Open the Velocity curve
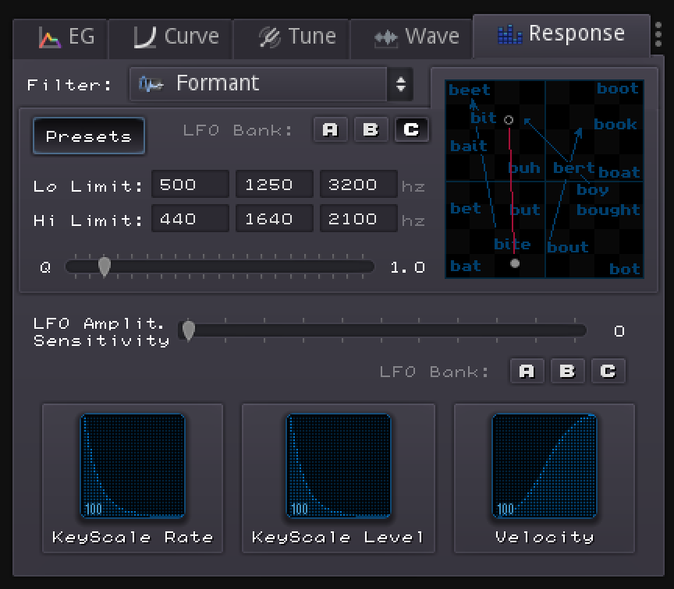 [545, 466]
